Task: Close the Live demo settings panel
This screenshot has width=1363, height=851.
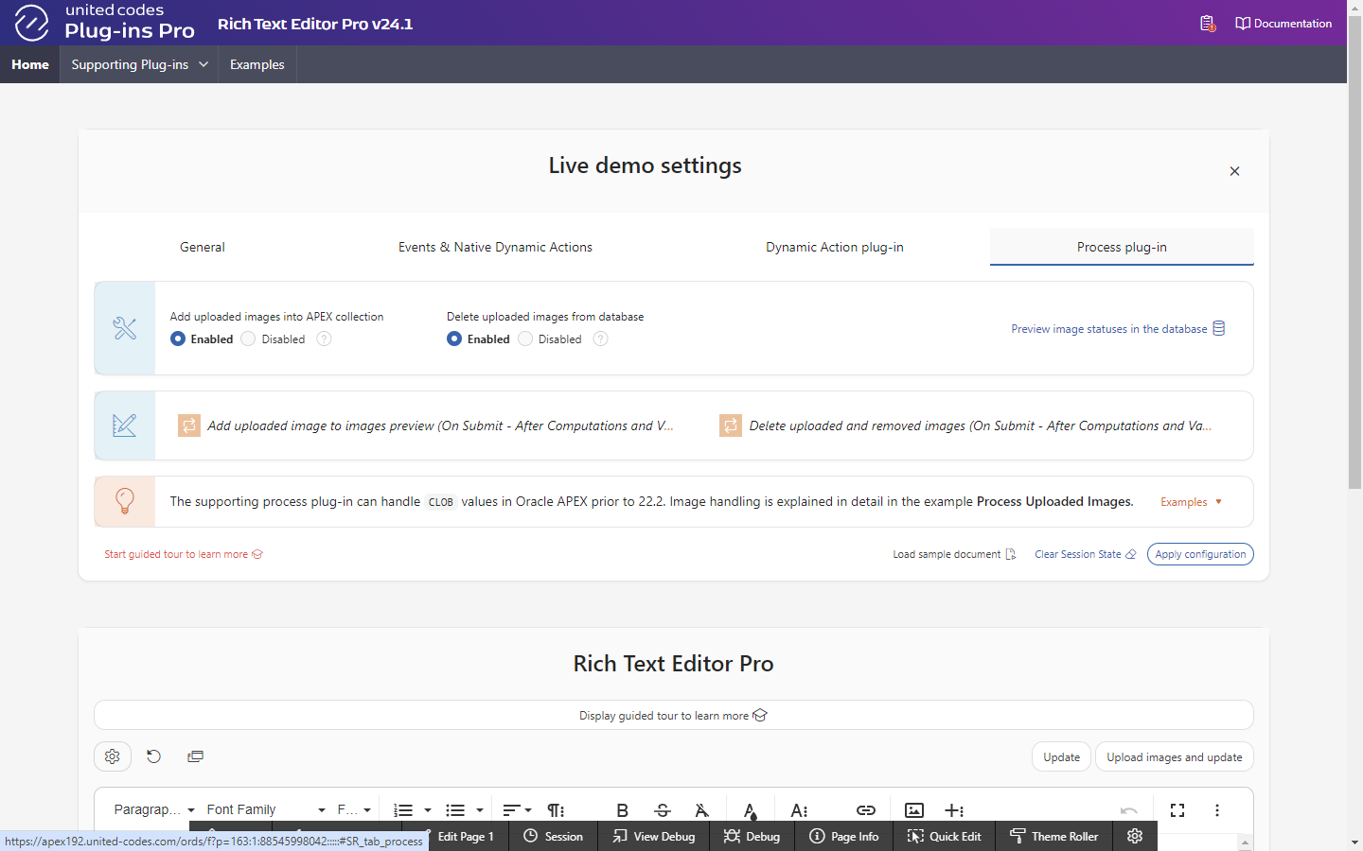Action: pos(1234,171)
